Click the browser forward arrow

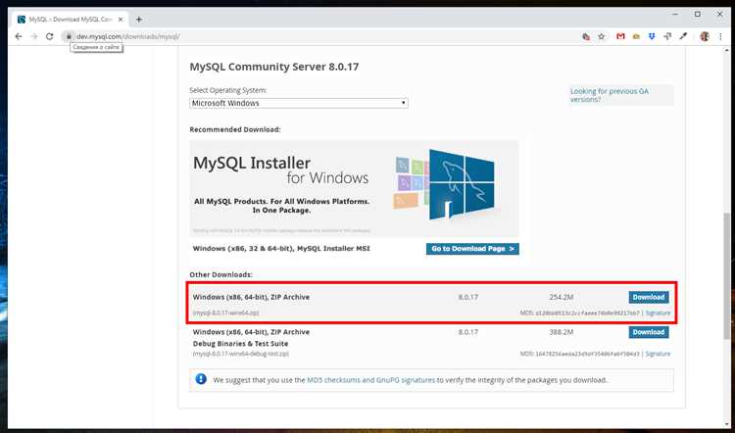pyautogui.click(x=33, y=36)
